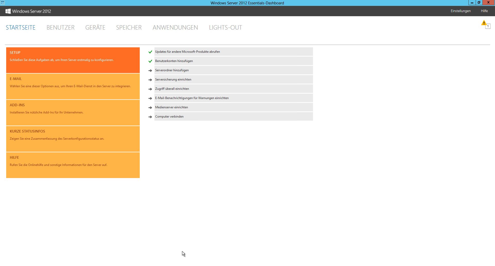
Task: Click the green checkmark beside Benutzerkonten hinzufügen
Action: coord(150,61)
